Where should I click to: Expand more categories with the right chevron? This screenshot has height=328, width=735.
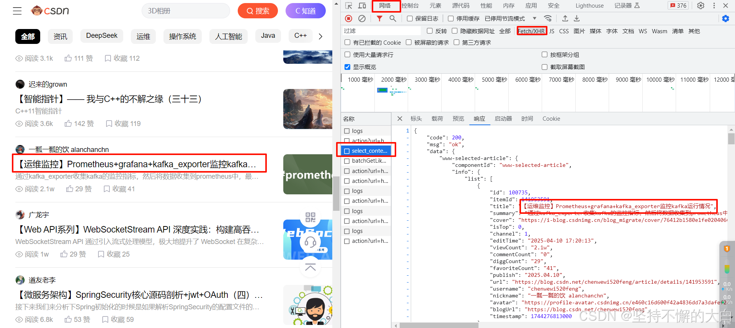[321, 36]
